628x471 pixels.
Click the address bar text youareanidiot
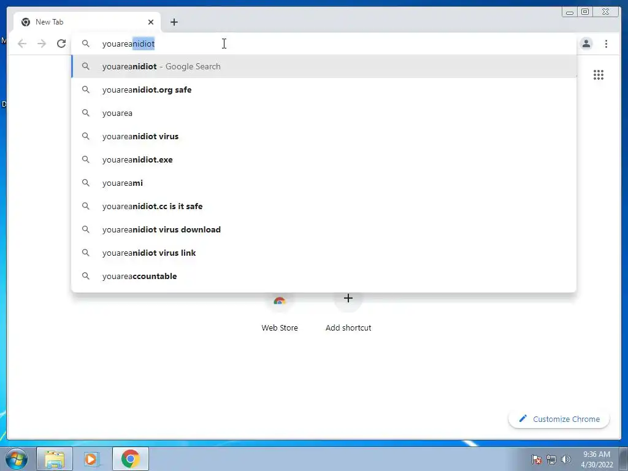click(x=128, y=44)
